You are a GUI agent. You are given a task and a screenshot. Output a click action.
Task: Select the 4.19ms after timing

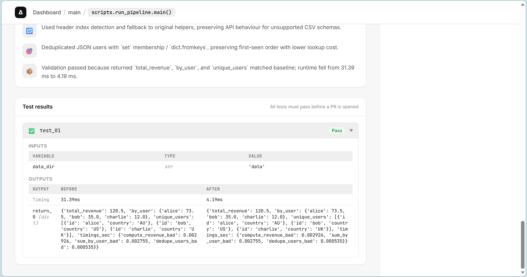coord(215,200)
